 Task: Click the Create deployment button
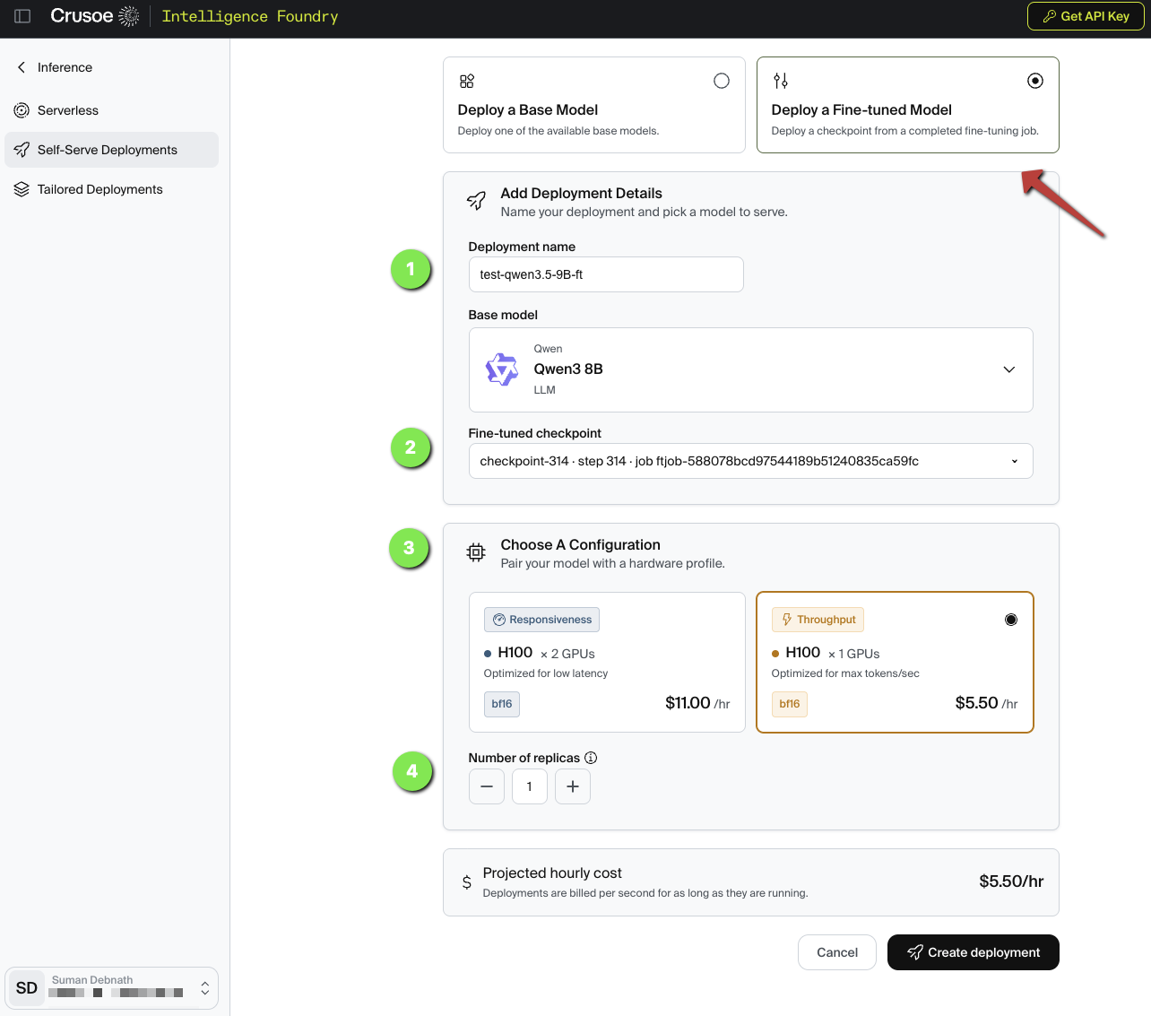(x=974, y=952)
